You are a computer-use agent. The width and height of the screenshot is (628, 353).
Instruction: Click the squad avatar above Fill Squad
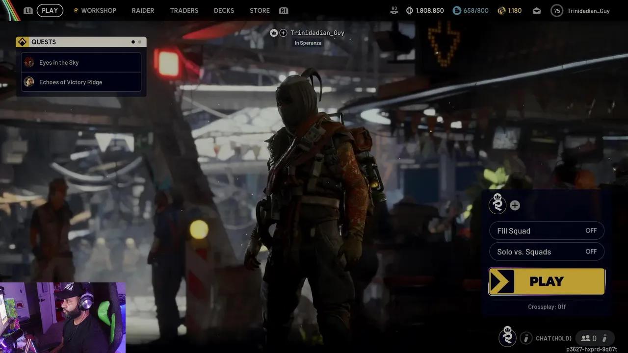pos(497,204)
